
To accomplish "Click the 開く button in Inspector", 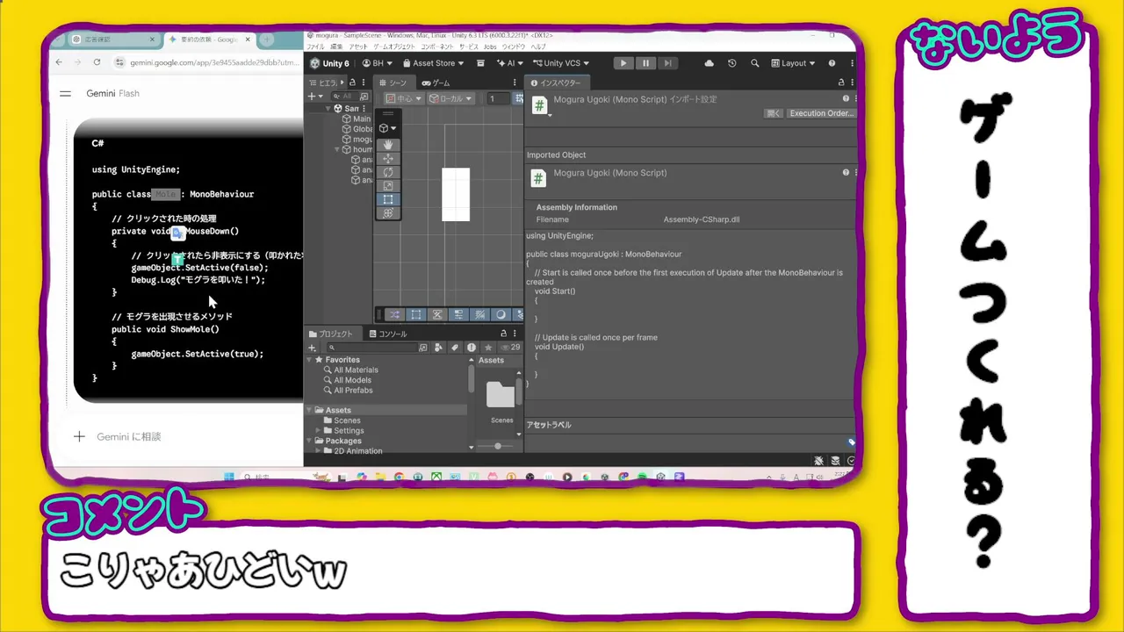I will click(x=773, y=113).
